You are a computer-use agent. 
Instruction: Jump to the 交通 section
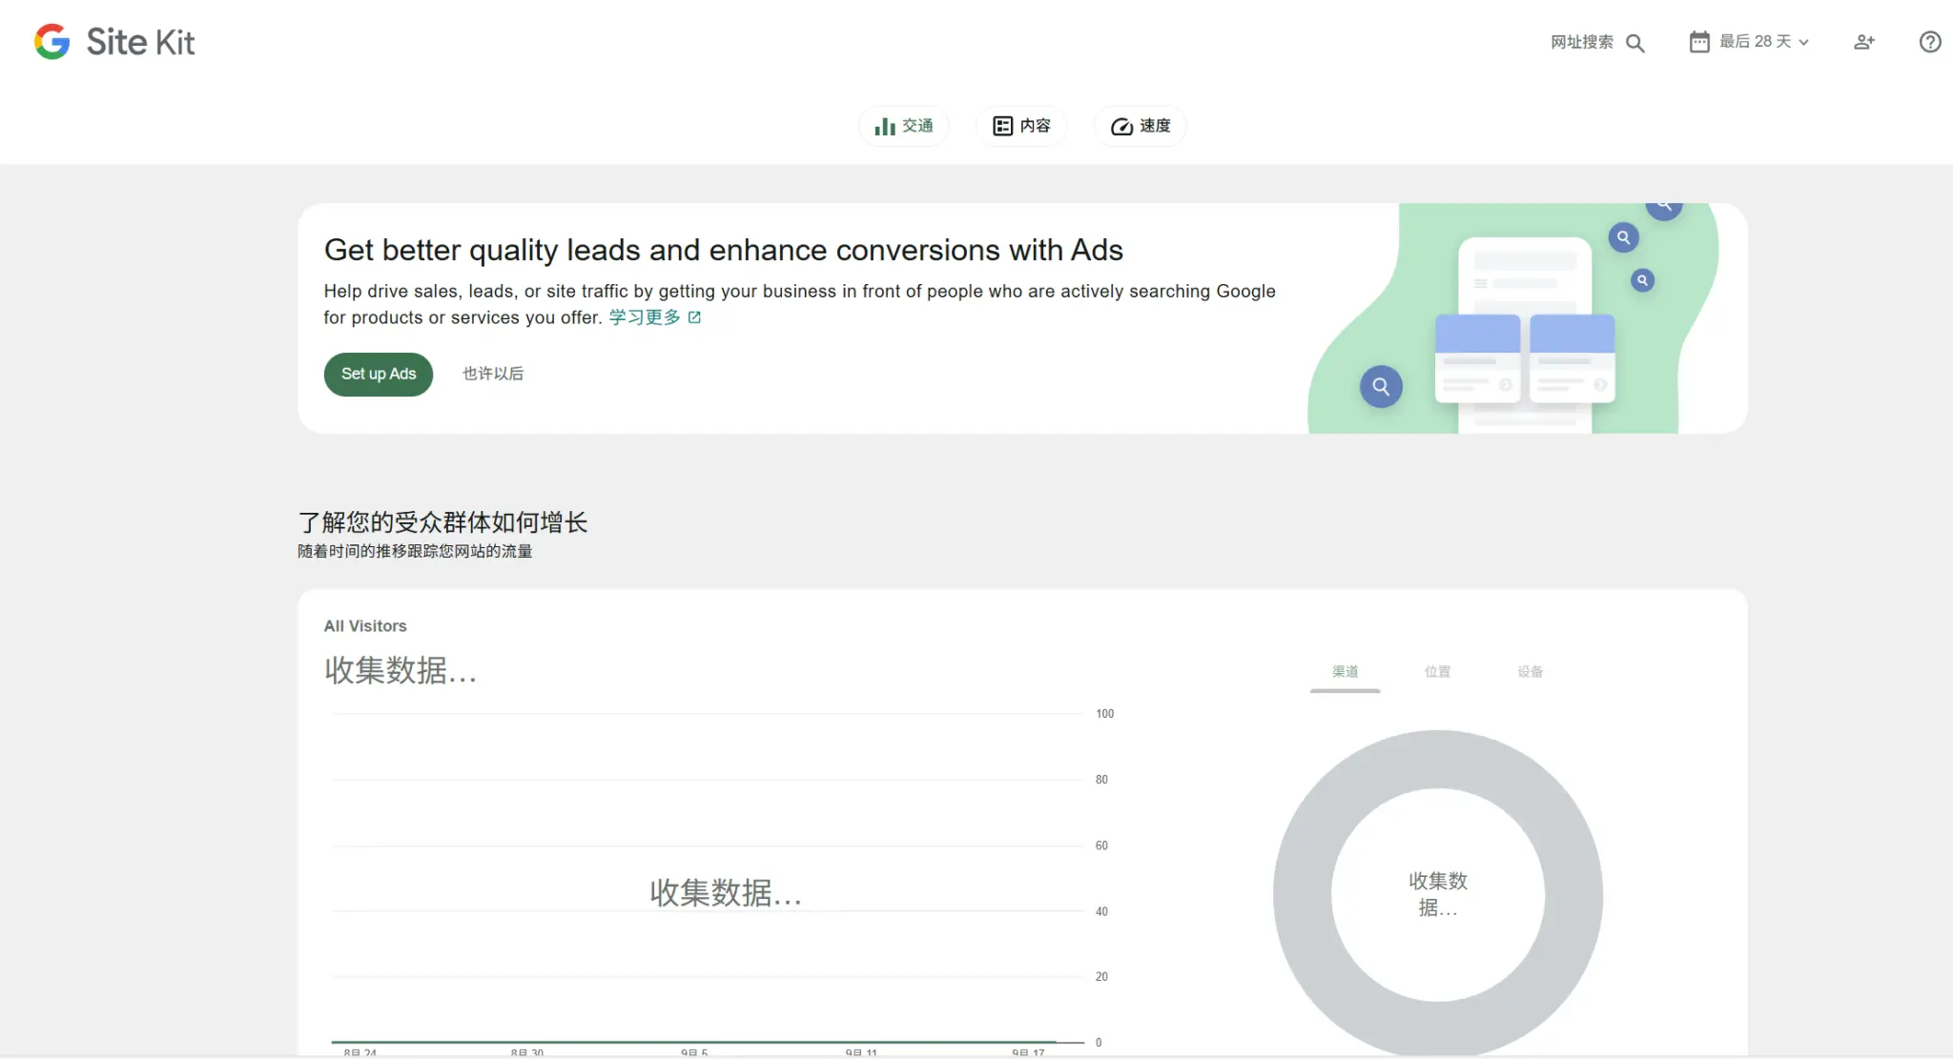coord(904,126)
